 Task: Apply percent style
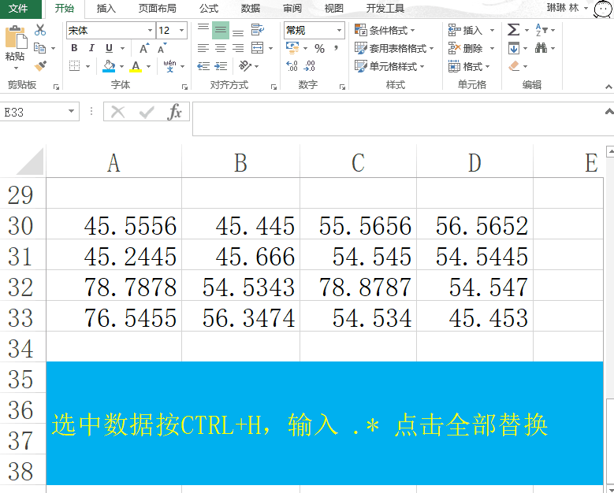pyautogui.click(x=319, y=49)
